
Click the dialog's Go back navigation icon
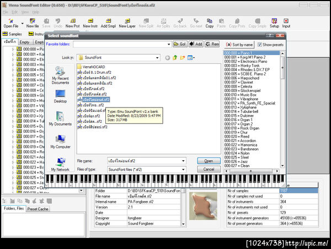coord(167,58)
